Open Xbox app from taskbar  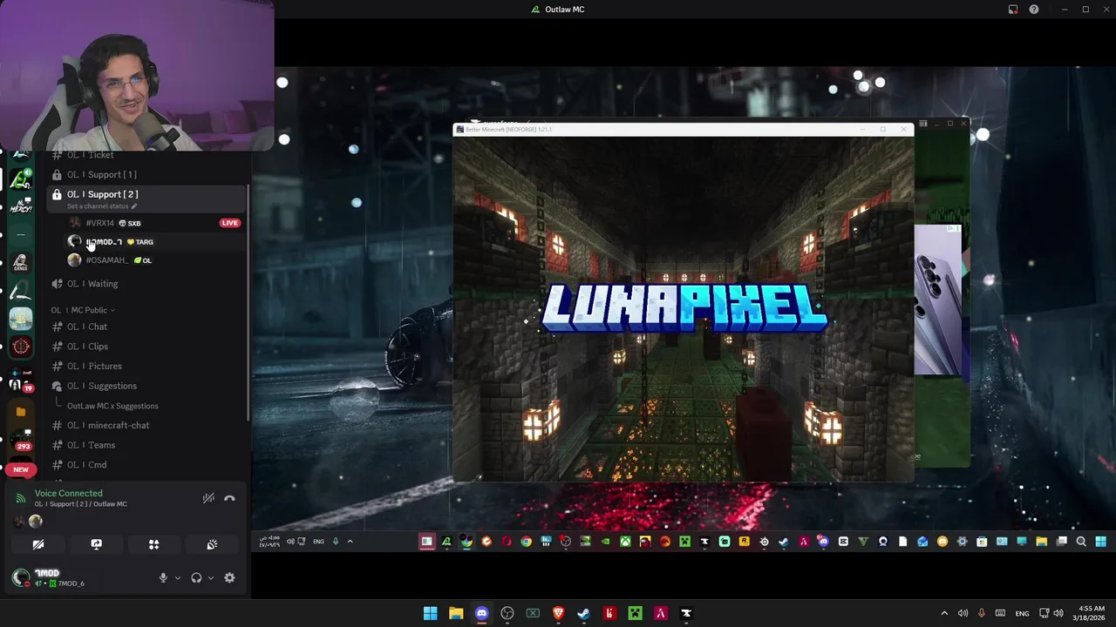[533, 613]
